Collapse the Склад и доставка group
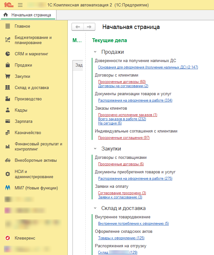The height and width of the screenshot is (255, 214). (x=95, y=208)
